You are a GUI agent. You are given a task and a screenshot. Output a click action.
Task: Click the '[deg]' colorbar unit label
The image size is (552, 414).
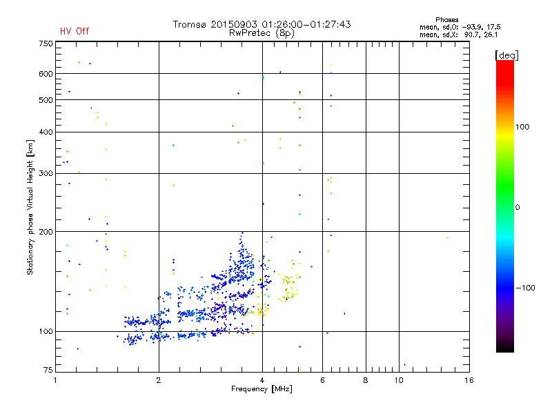point(506,55)
